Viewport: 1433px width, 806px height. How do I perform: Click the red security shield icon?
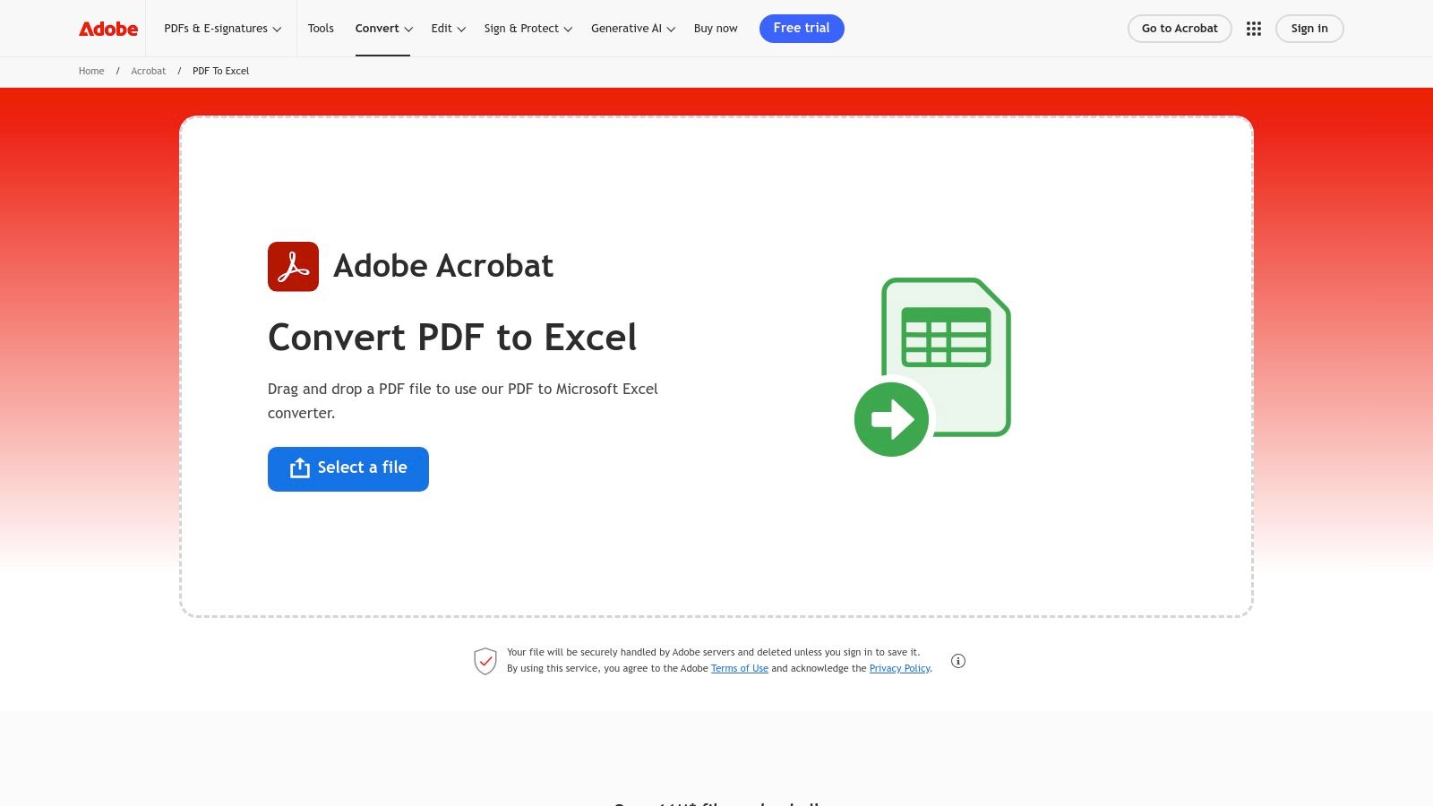(x=485, y=661)
